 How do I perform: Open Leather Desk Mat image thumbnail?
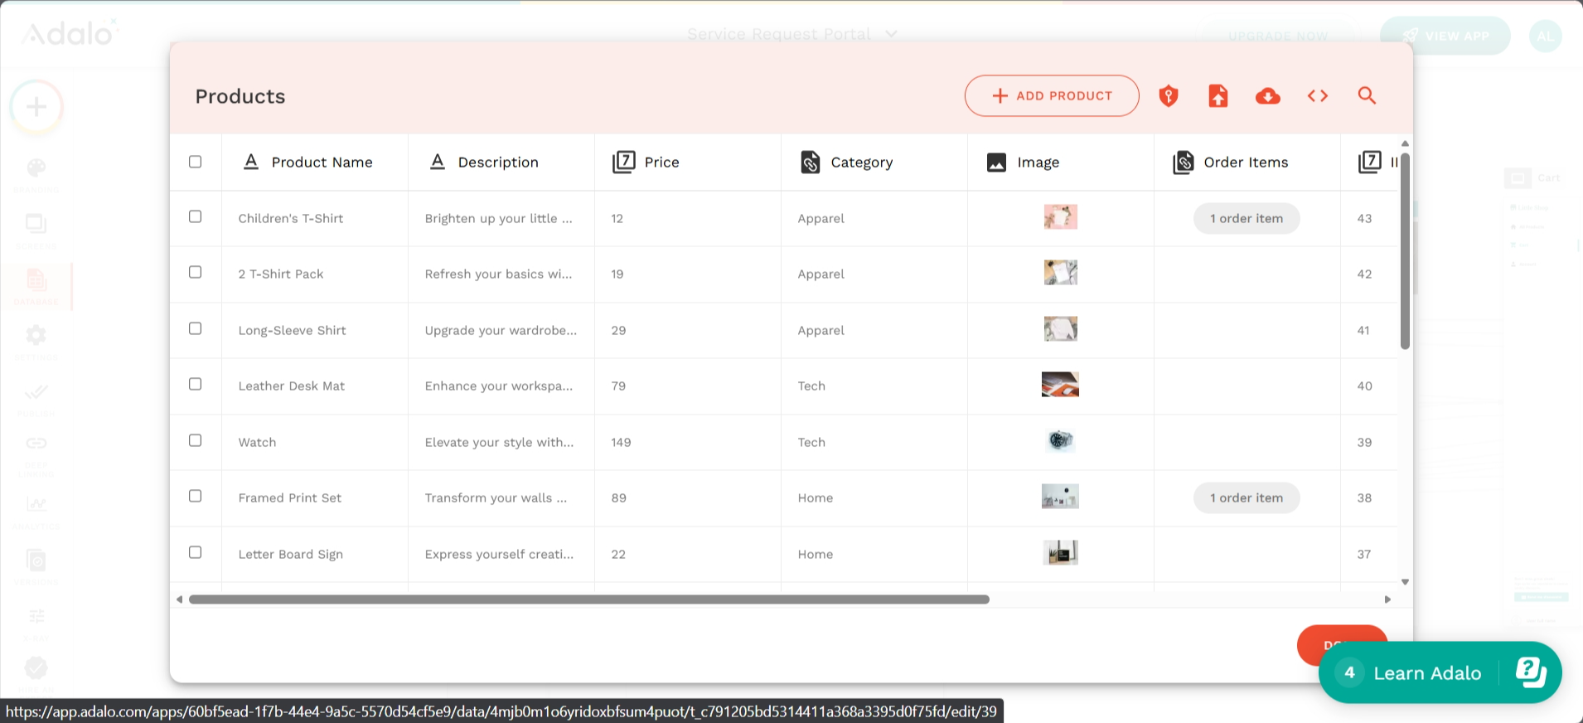tap(1061, 385)
